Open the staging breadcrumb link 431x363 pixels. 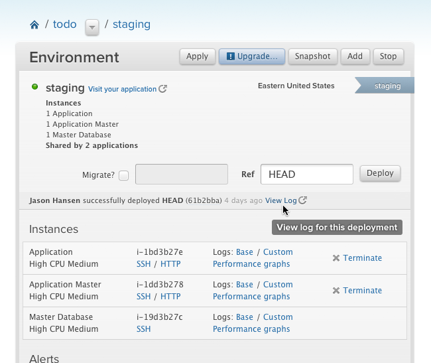pos(131,25)
